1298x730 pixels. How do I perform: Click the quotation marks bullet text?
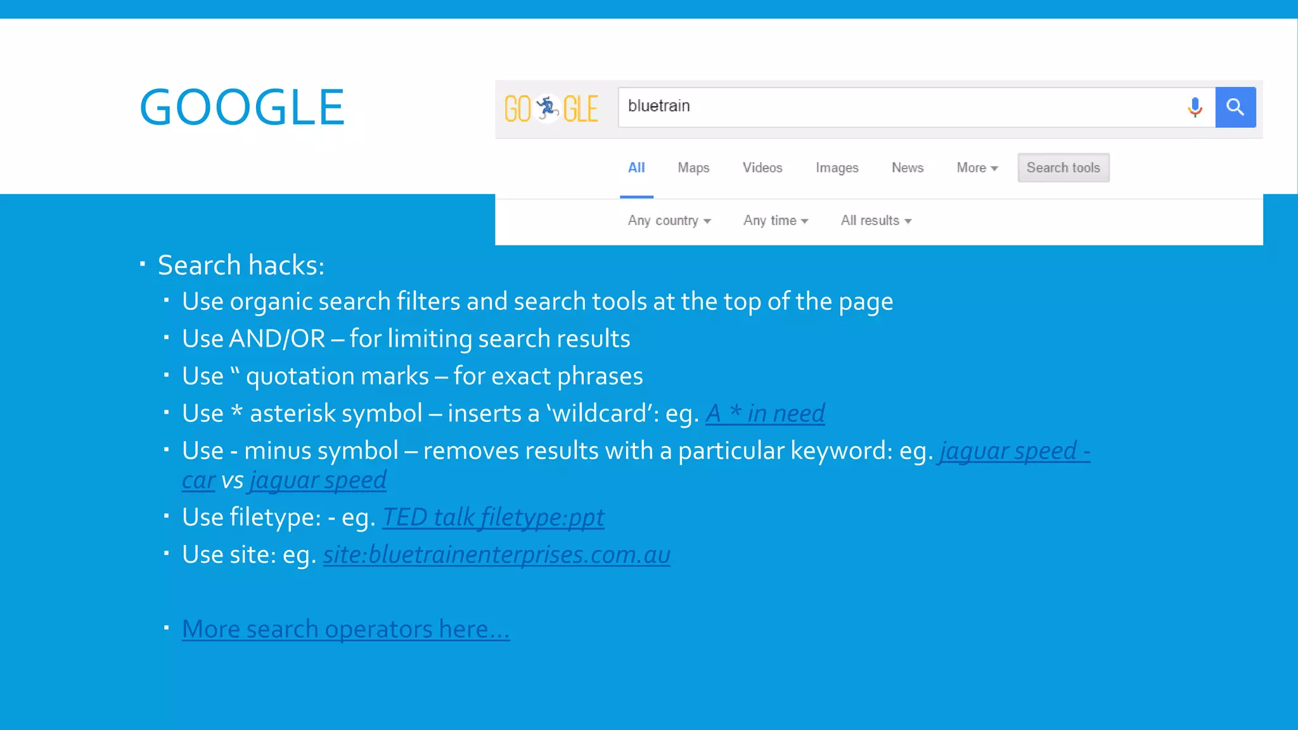pyautogui.click(x=413, y=376)
